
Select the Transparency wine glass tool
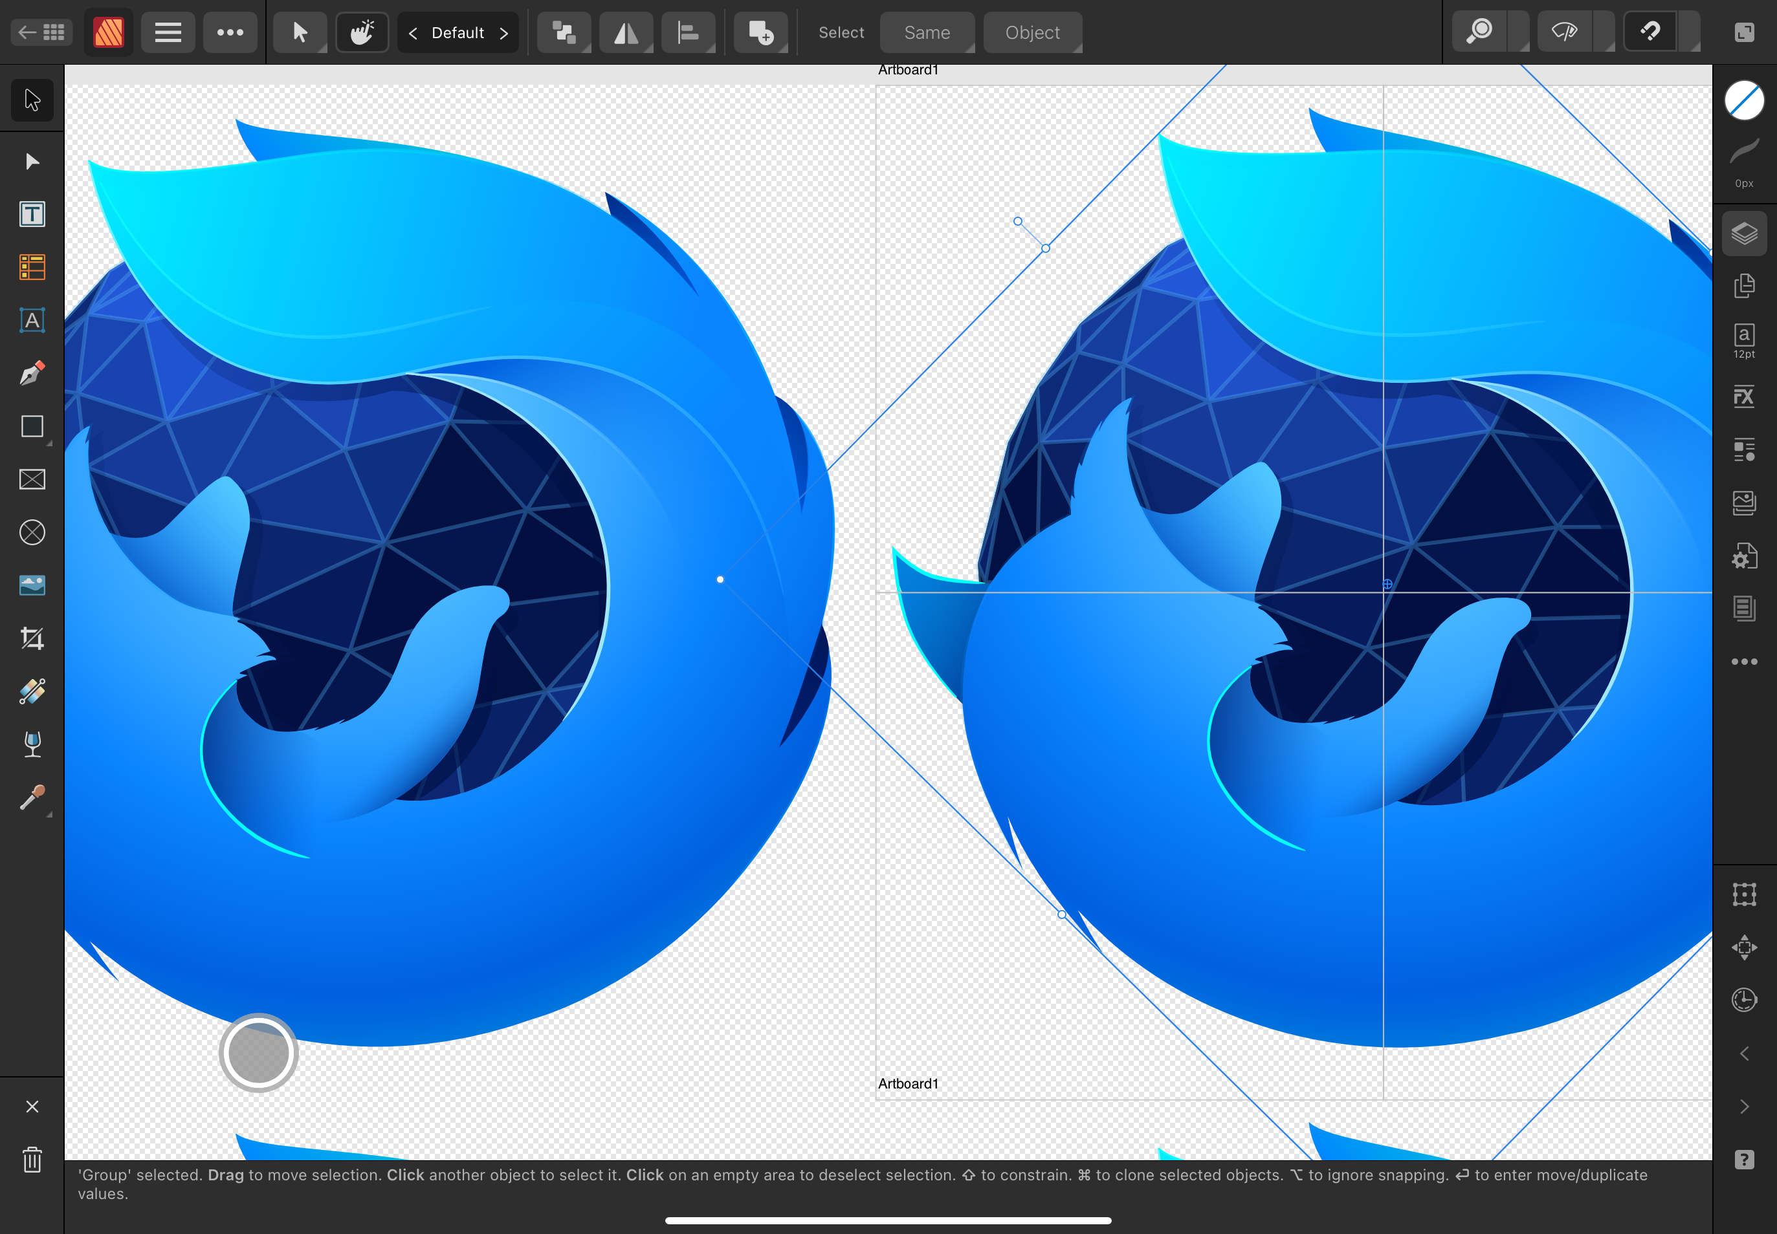[x=32, y=744]
